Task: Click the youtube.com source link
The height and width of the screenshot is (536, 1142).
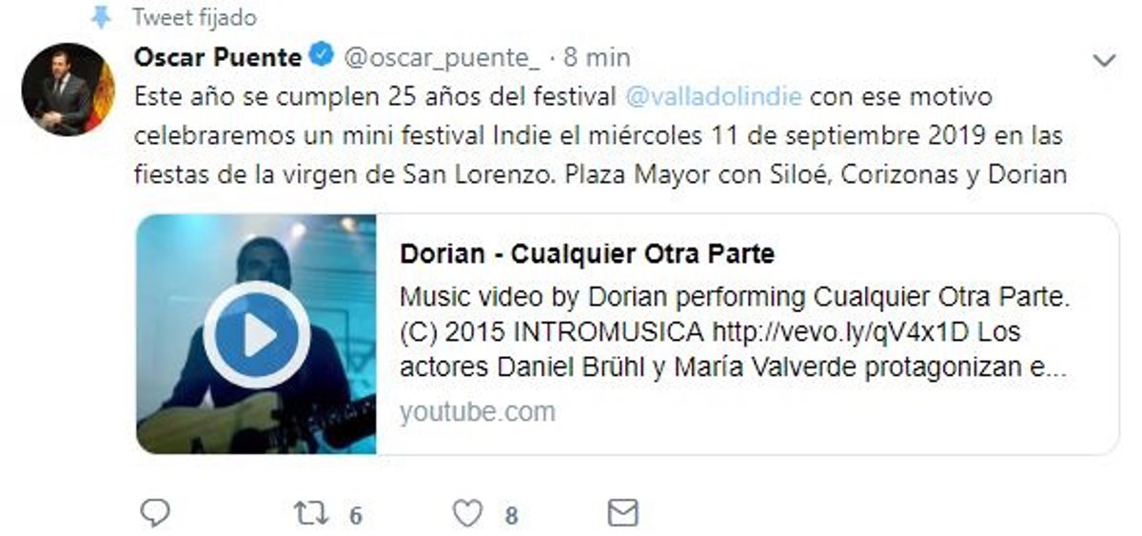Action: (x=477, y=412)
